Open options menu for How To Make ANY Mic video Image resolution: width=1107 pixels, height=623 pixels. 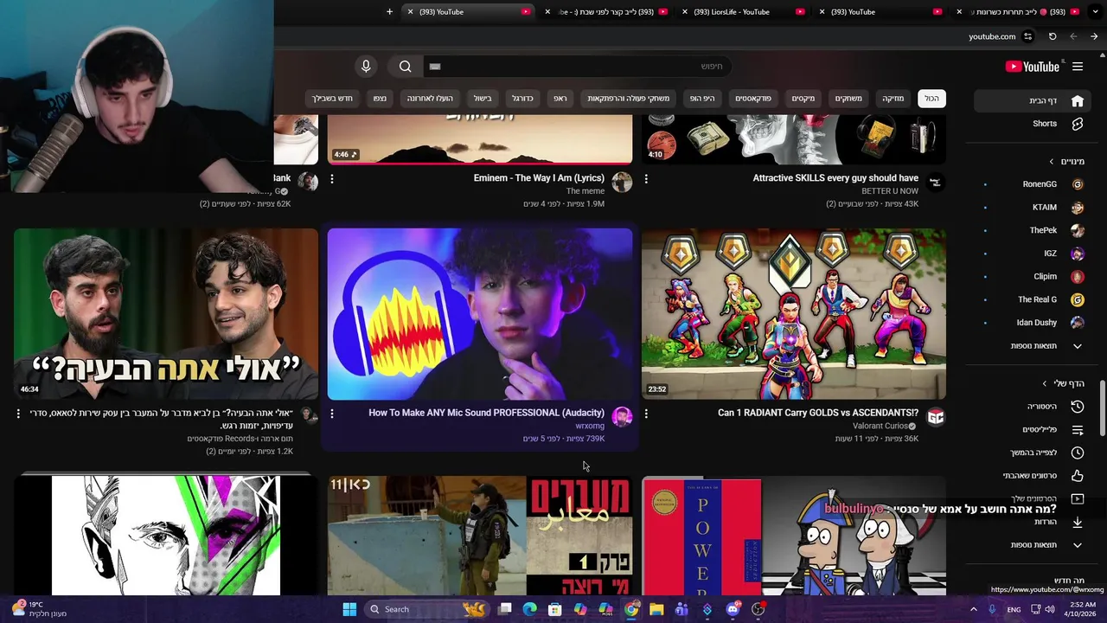click(x=332, y=414)
